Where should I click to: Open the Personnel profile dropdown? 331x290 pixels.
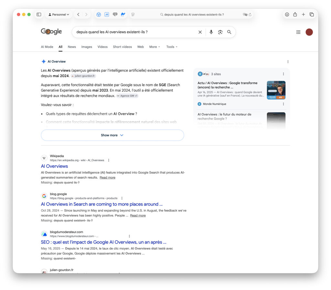click(x=59, y=15)
